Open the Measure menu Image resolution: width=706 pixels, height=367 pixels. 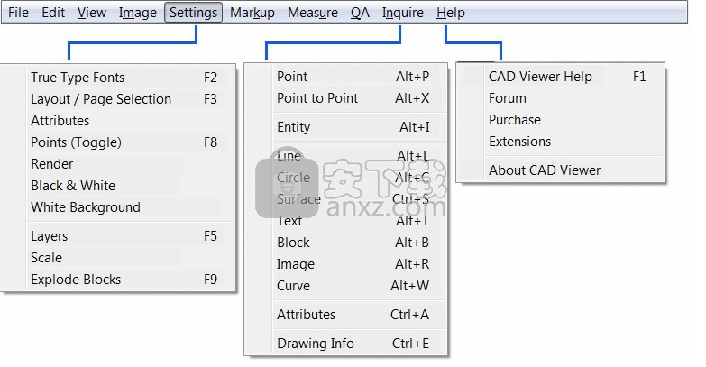click(x=313, y=13)
